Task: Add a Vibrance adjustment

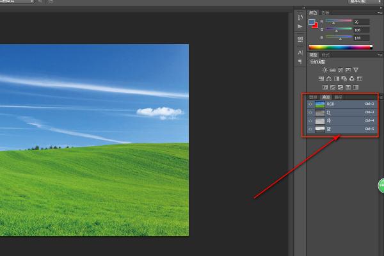Action: point(356,70)
